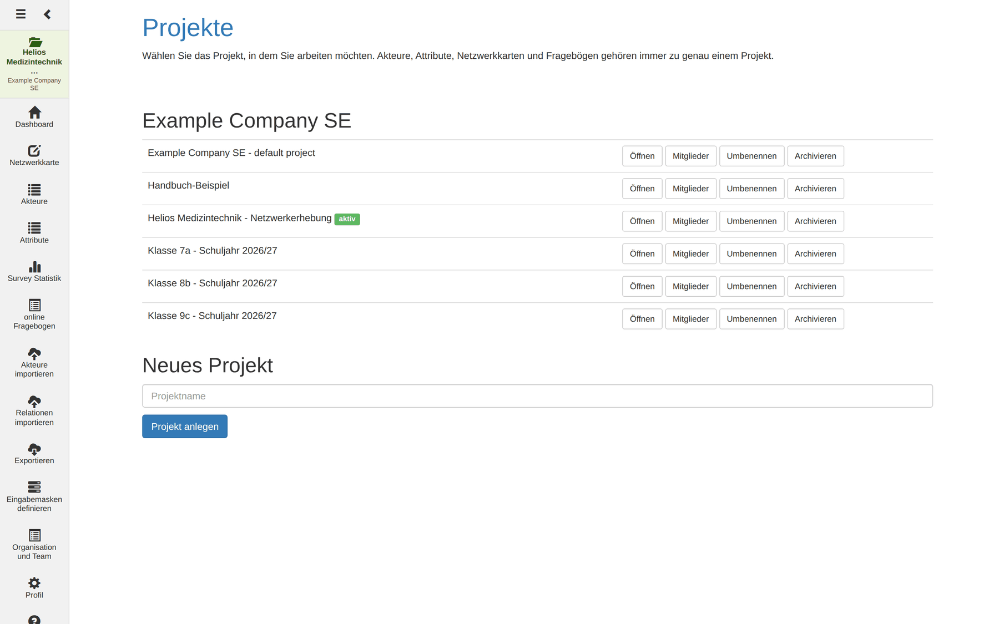Click the Projekte page heading
Screen dimensions: 999x624
[188, 28]
